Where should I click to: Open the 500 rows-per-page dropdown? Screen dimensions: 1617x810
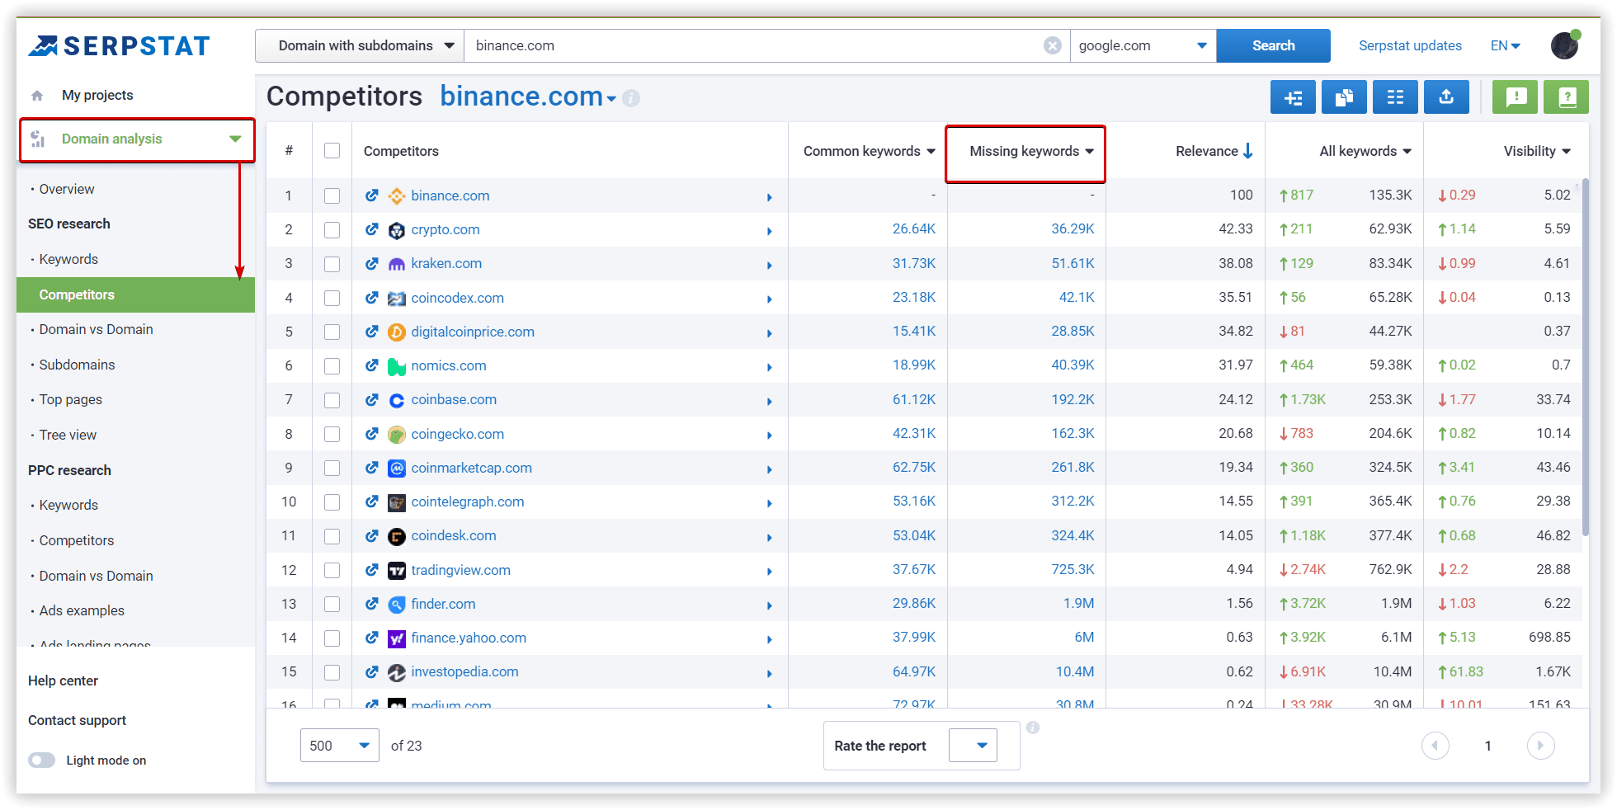[339, 746]
